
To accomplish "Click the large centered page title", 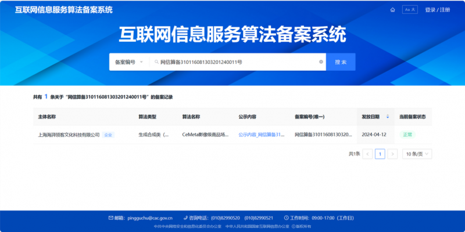I will pos(233,35).
